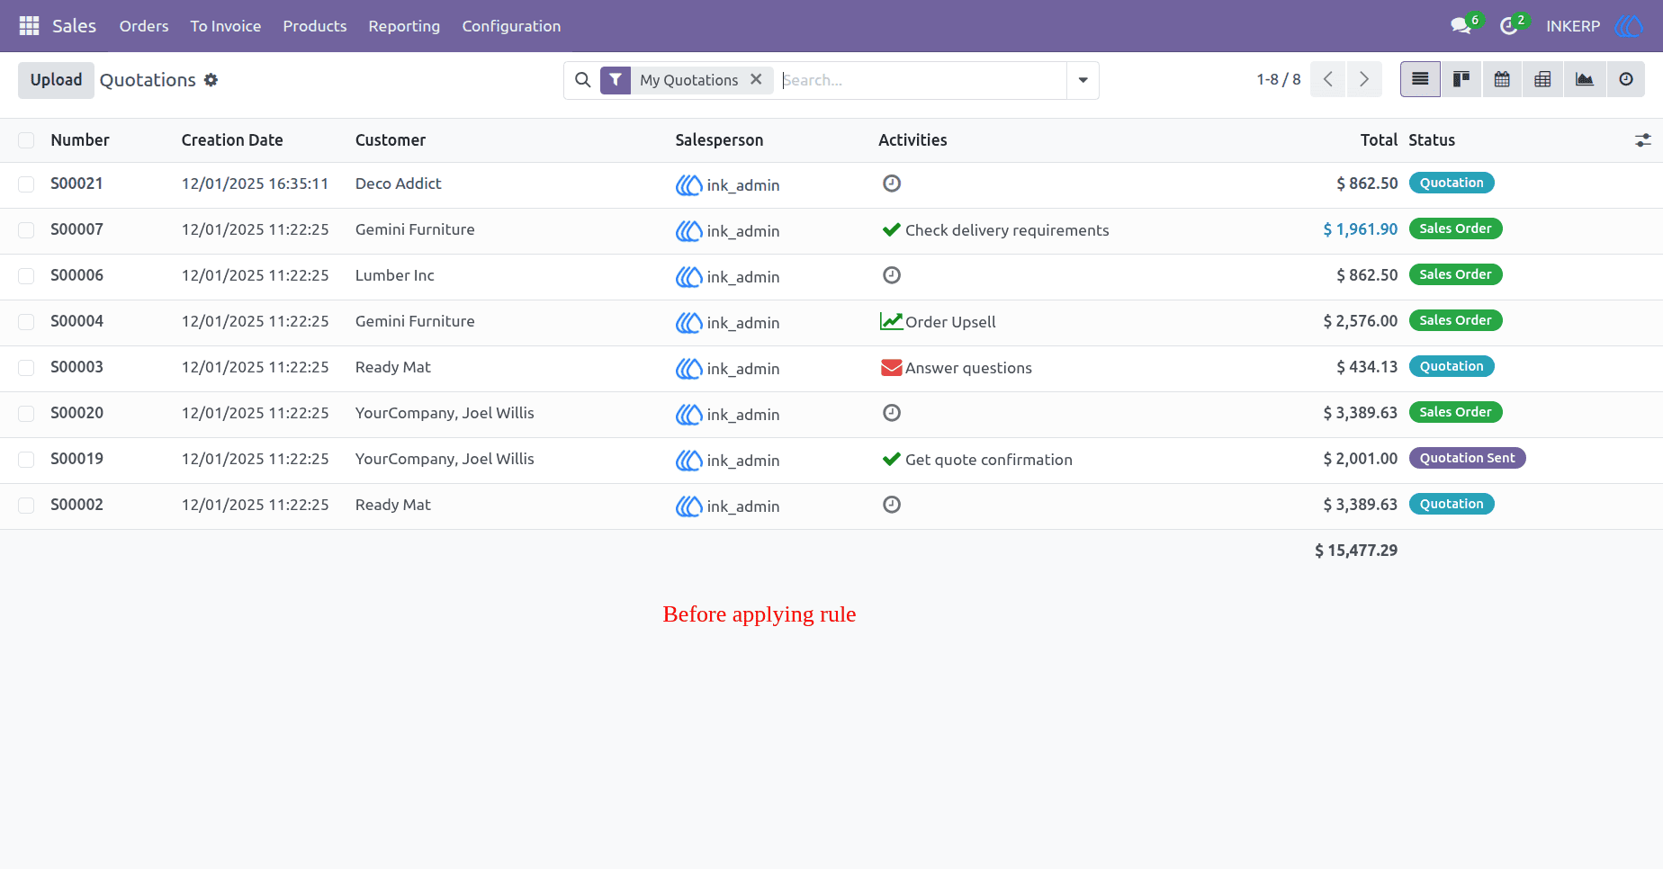The image size is (1663, 869).
Task: Open optional columns adjust settings
Action: coord(1643,140)
